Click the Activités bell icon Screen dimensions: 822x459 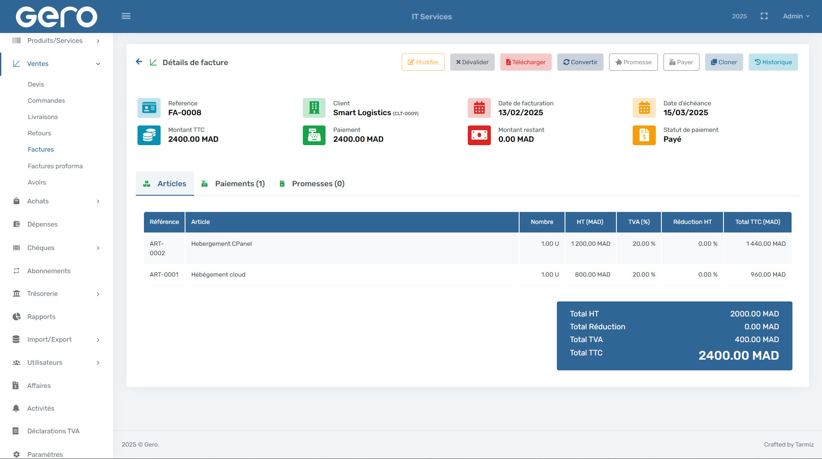[x=16, y=408]
